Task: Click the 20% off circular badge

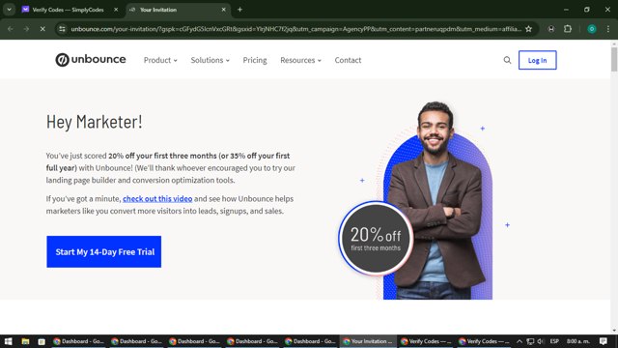Action: 376,239
